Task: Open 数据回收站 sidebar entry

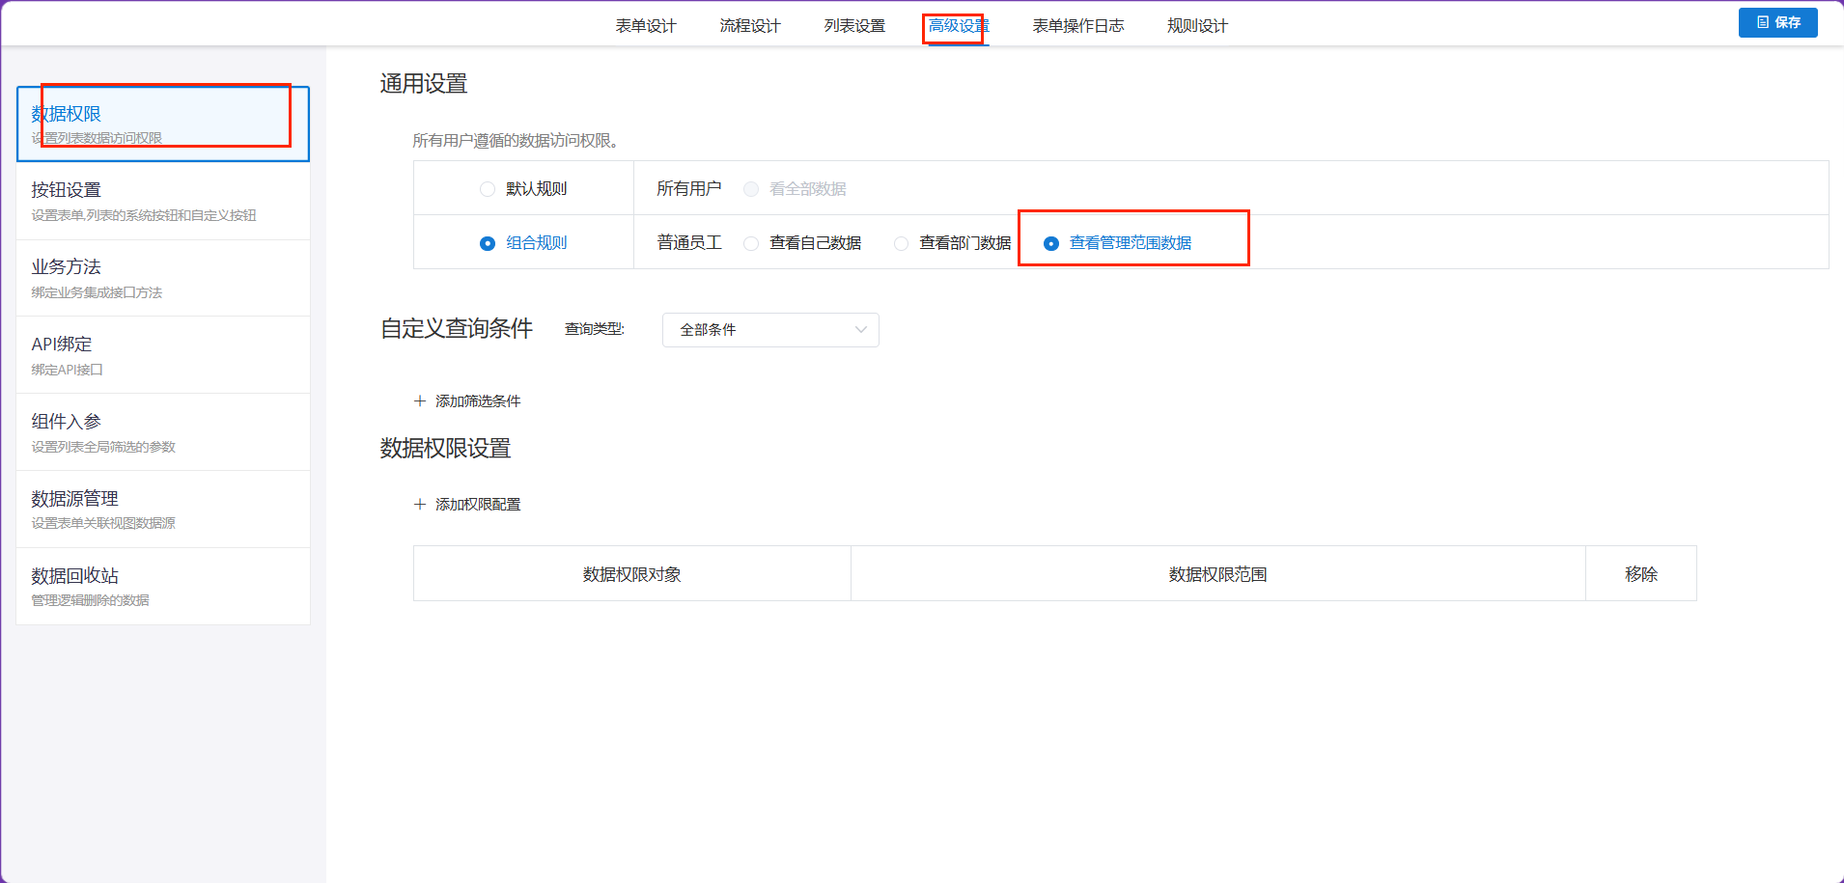Action: point(163,587)
